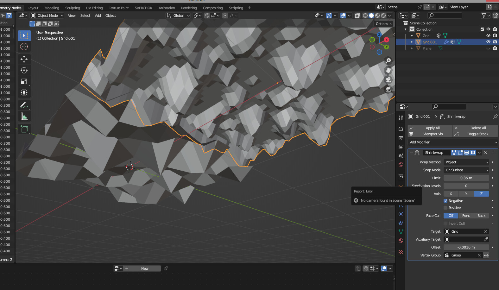The height and width of the screenshot is (290, 499).
Task: Open the Object Constraints properties tab
Action: point(401,223)
